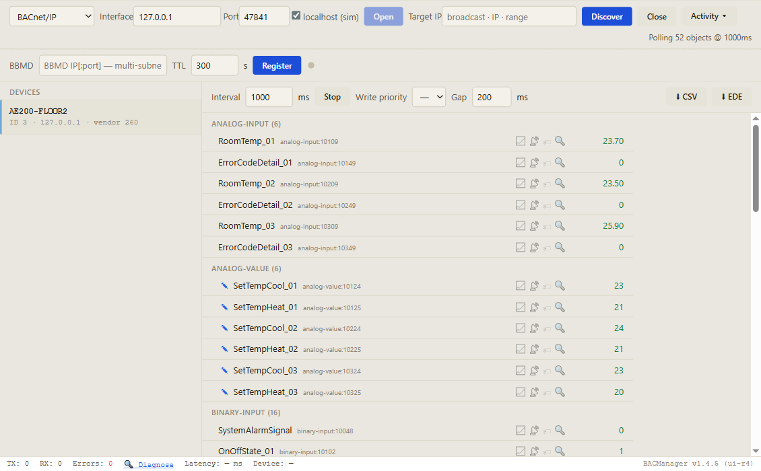Screen dimensions: 761x471
Task: Click the Register button for BBMD
Action: tap(277, 65)
